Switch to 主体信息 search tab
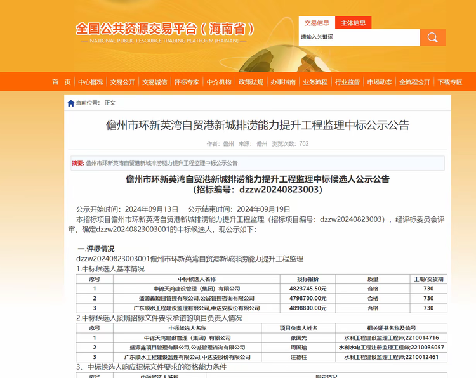Viewport: 476px width, 378px height. (353, 23)
